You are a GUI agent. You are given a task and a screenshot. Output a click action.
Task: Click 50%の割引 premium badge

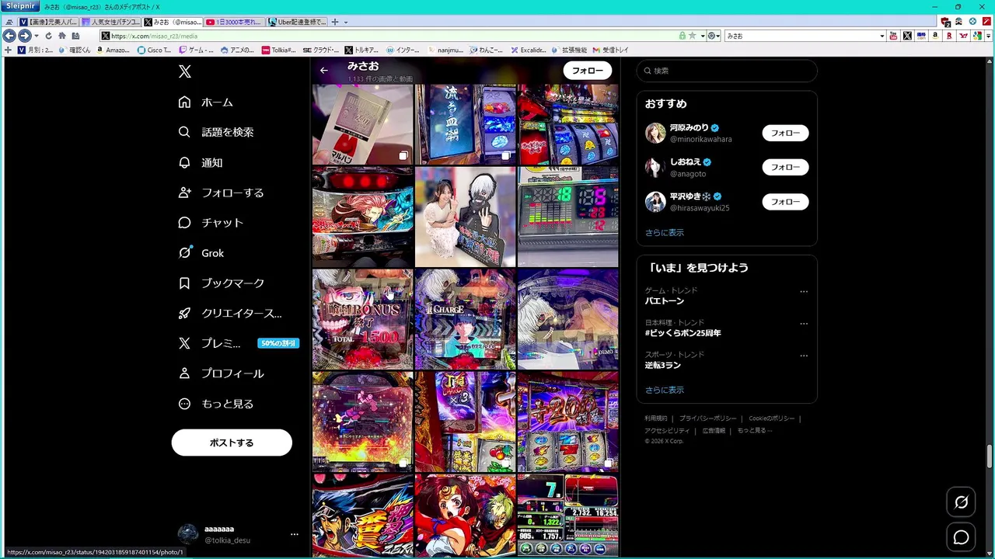pyautogui.click(x=279, y=343)
